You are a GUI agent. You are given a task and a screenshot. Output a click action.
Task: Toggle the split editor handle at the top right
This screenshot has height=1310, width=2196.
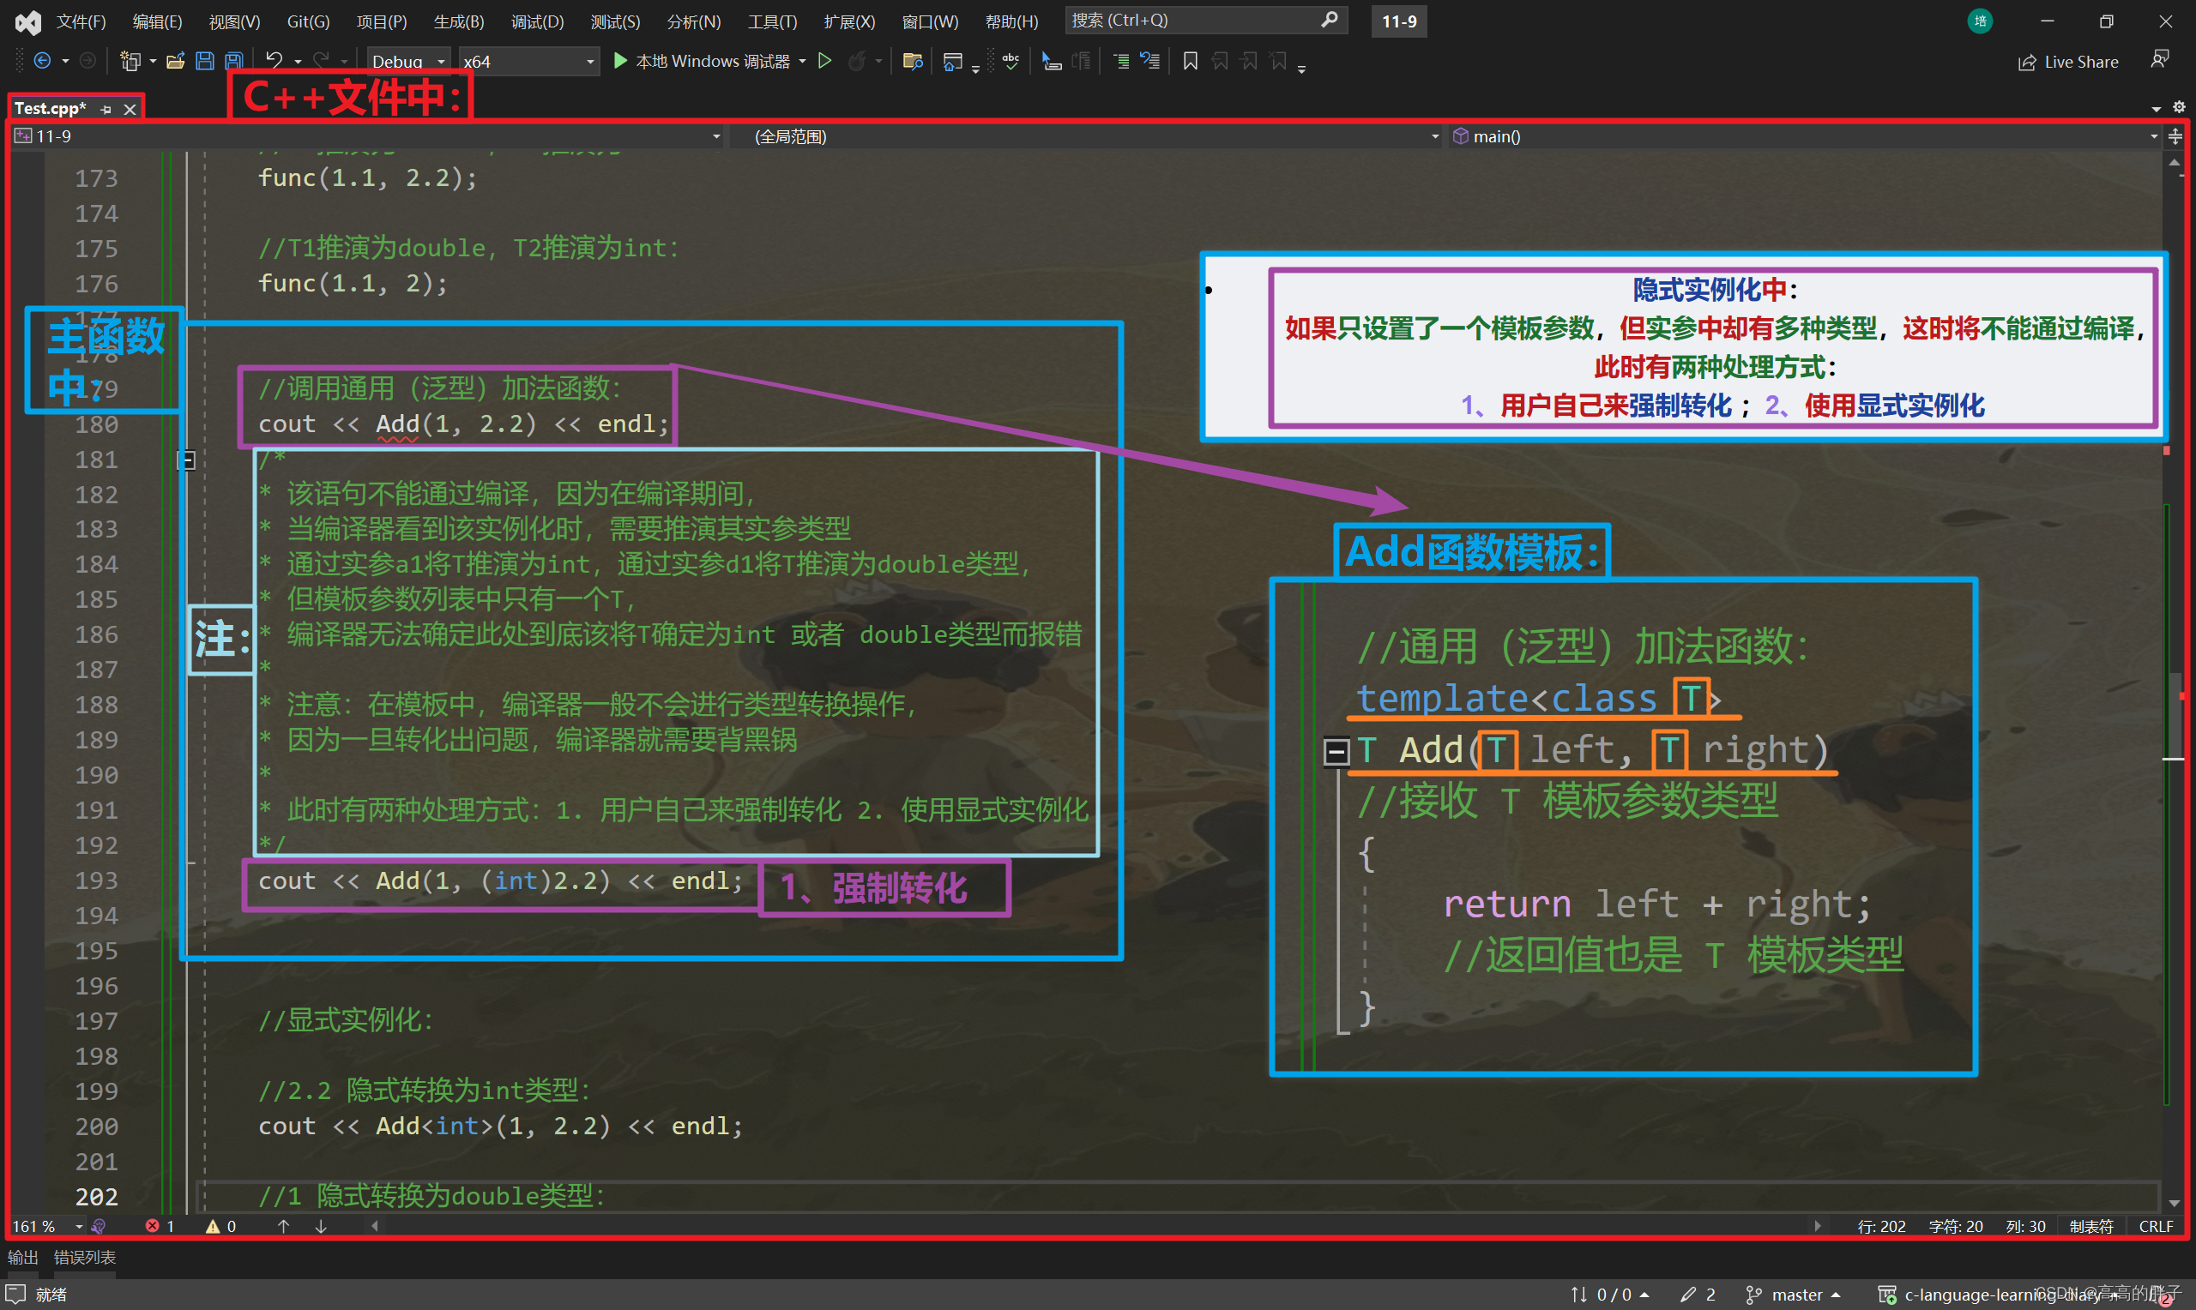point(2175,136)
